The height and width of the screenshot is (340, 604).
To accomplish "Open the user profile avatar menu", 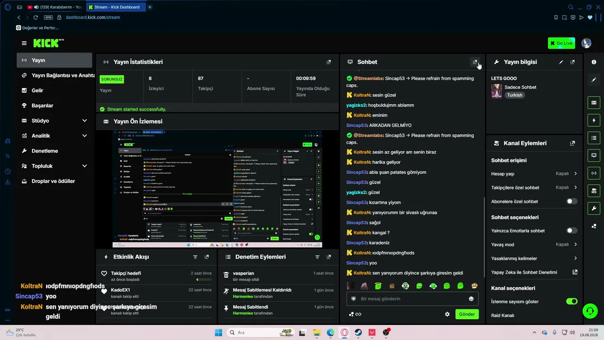I will 587,43.
